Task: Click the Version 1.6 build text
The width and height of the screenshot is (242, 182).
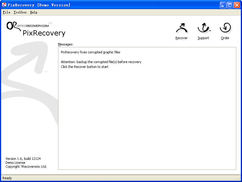Action: [x=23, y=159]
